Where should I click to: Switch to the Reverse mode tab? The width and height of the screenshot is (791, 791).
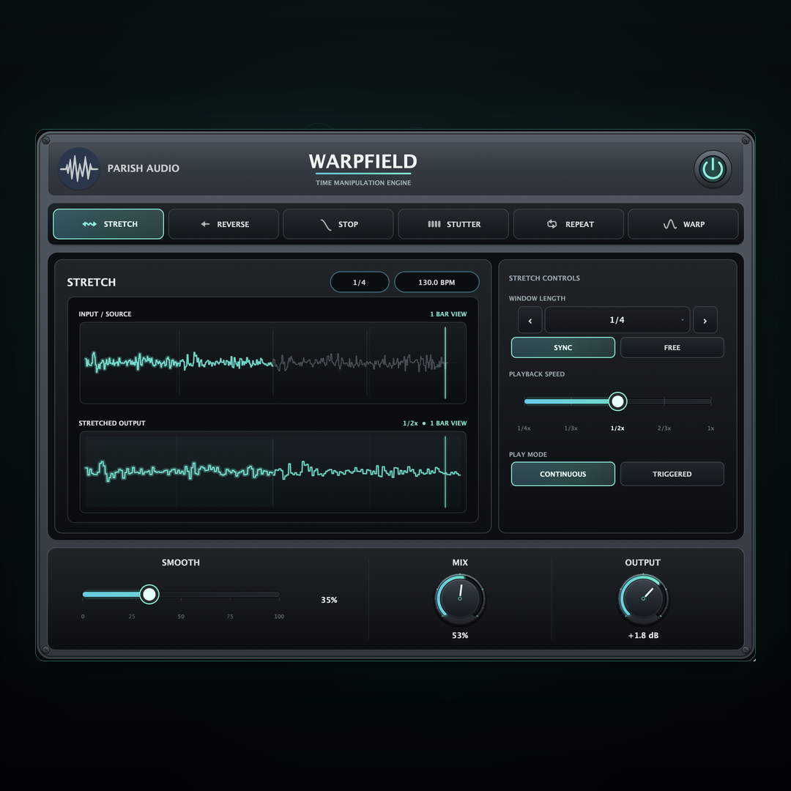tap(223, 224)
